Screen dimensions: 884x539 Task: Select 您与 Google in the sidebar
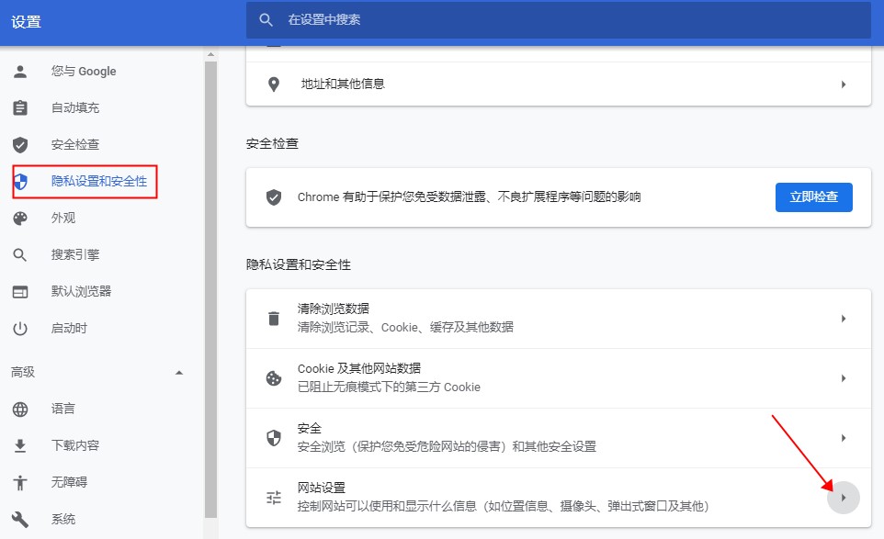pyautogui.click(x=84, y=72)
